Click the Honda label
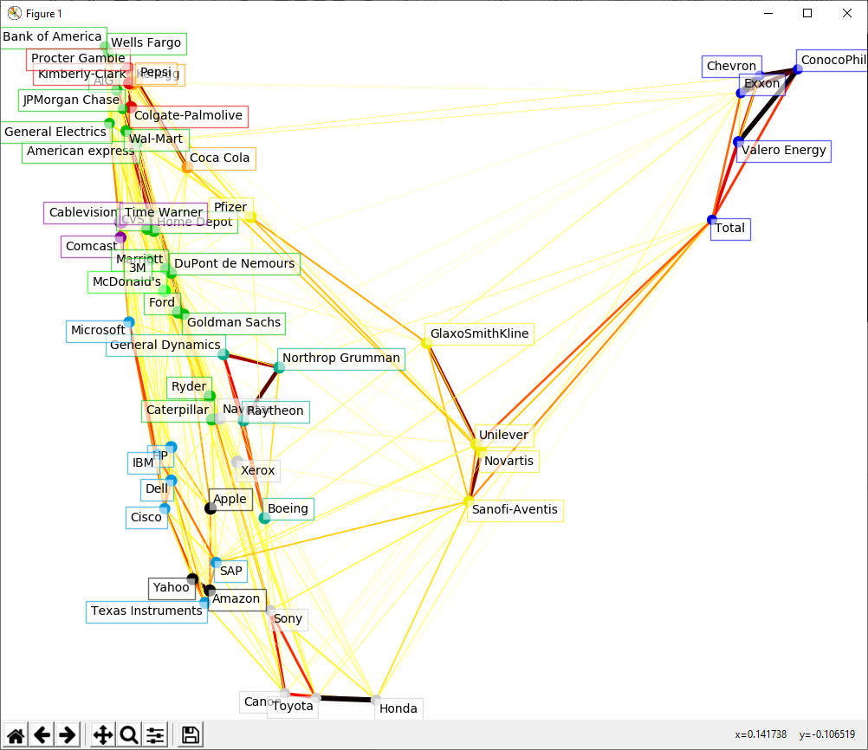Screen dimensions: 868x750 (398, 709)
